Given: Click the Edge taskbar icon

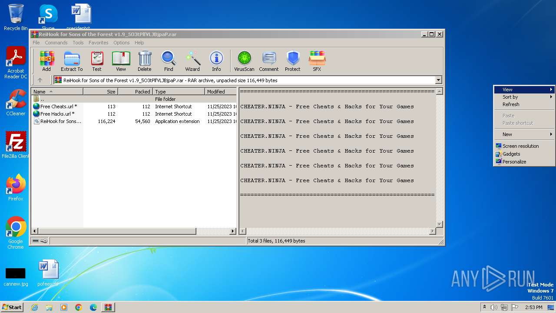Looking at the screenshot, I should 93,307.
